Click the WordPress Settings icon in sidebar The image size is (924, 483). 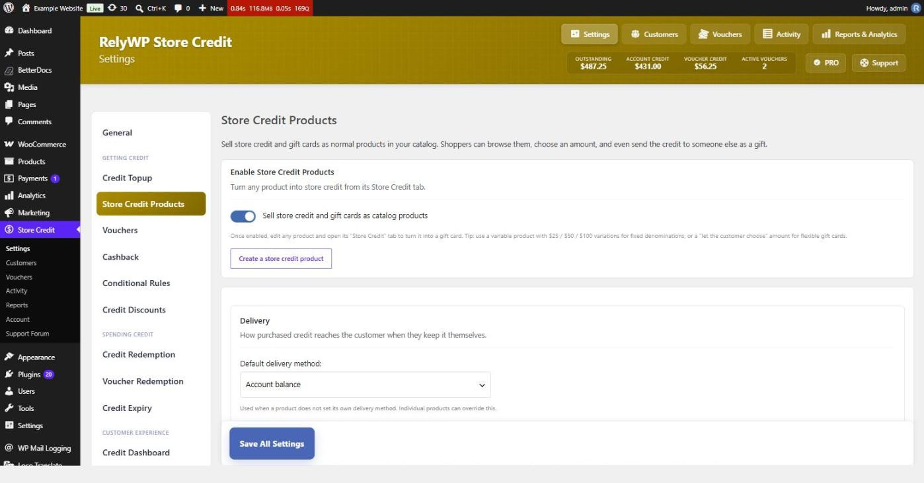click(9, 426)
